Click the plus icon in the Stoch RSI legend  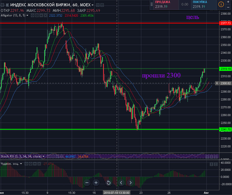[57, 156]
